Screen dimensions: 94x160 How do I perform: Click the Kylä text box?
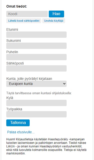36,103
